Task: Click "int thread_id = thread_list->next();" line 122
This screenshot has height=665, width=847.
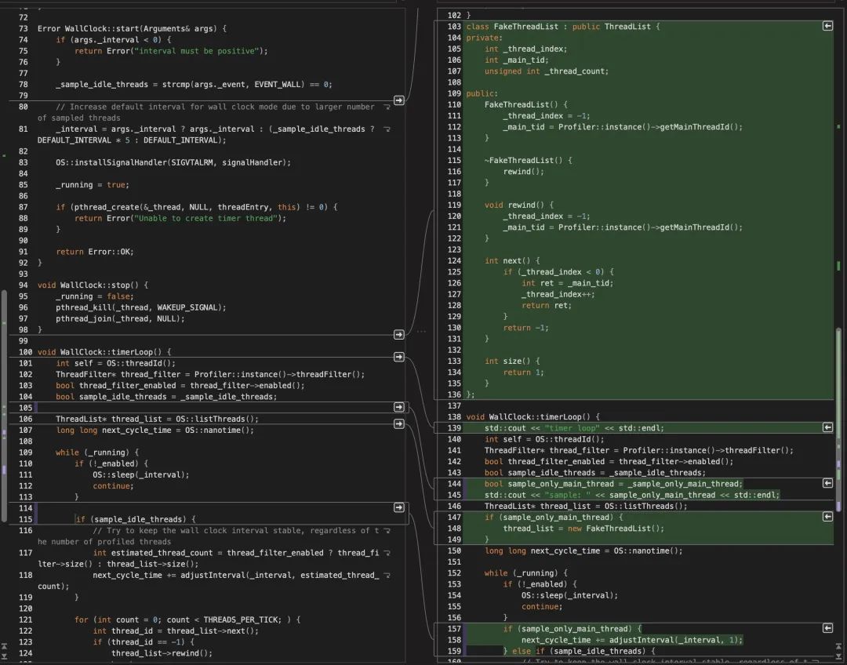Action: (176, 631)
